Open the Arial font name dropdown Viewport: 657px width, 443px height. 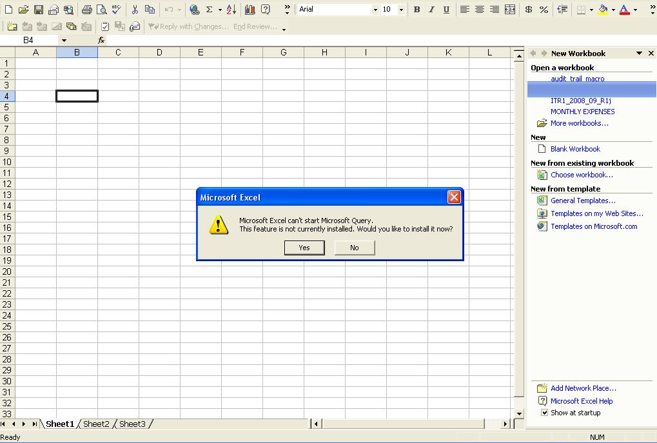[x=375, y=9]
